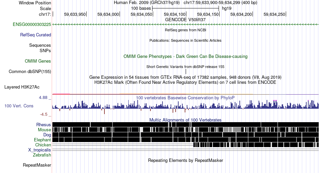Select the Dog alignment row label

(47, 135)
